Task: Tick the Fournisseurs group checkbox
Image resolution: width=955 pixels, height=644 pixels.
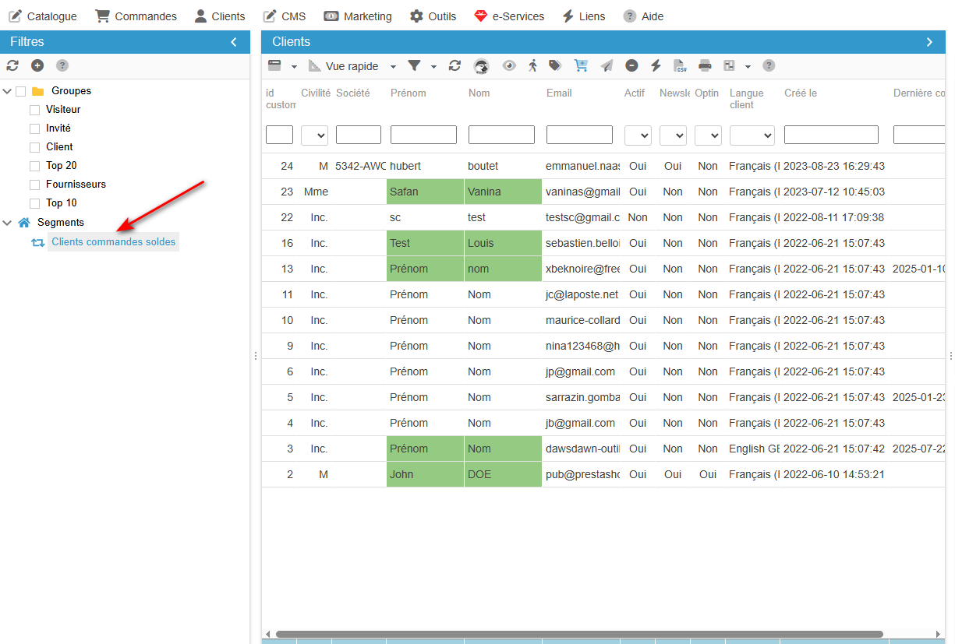Action: [x=34, y=185]
